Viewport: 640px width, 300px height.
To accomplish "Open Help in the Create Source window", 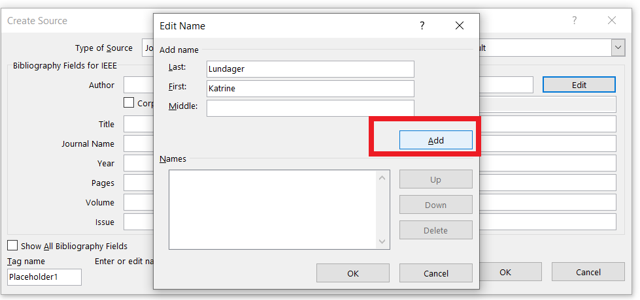I will click(x=574, y=20).
